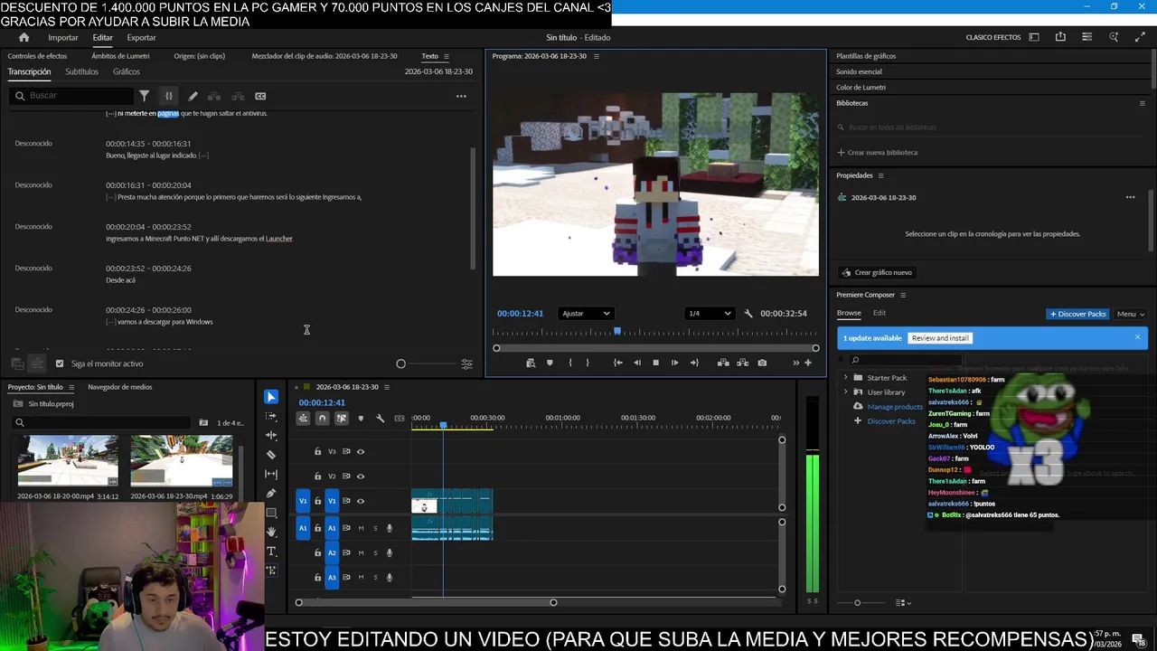Step back one frame in Program monitor
The image size is (1157, 651).
pos(637,363)
